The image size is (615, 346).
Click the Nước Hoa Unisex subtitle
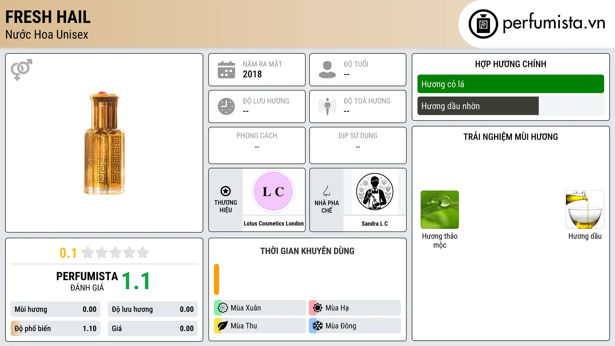point(47,35)
